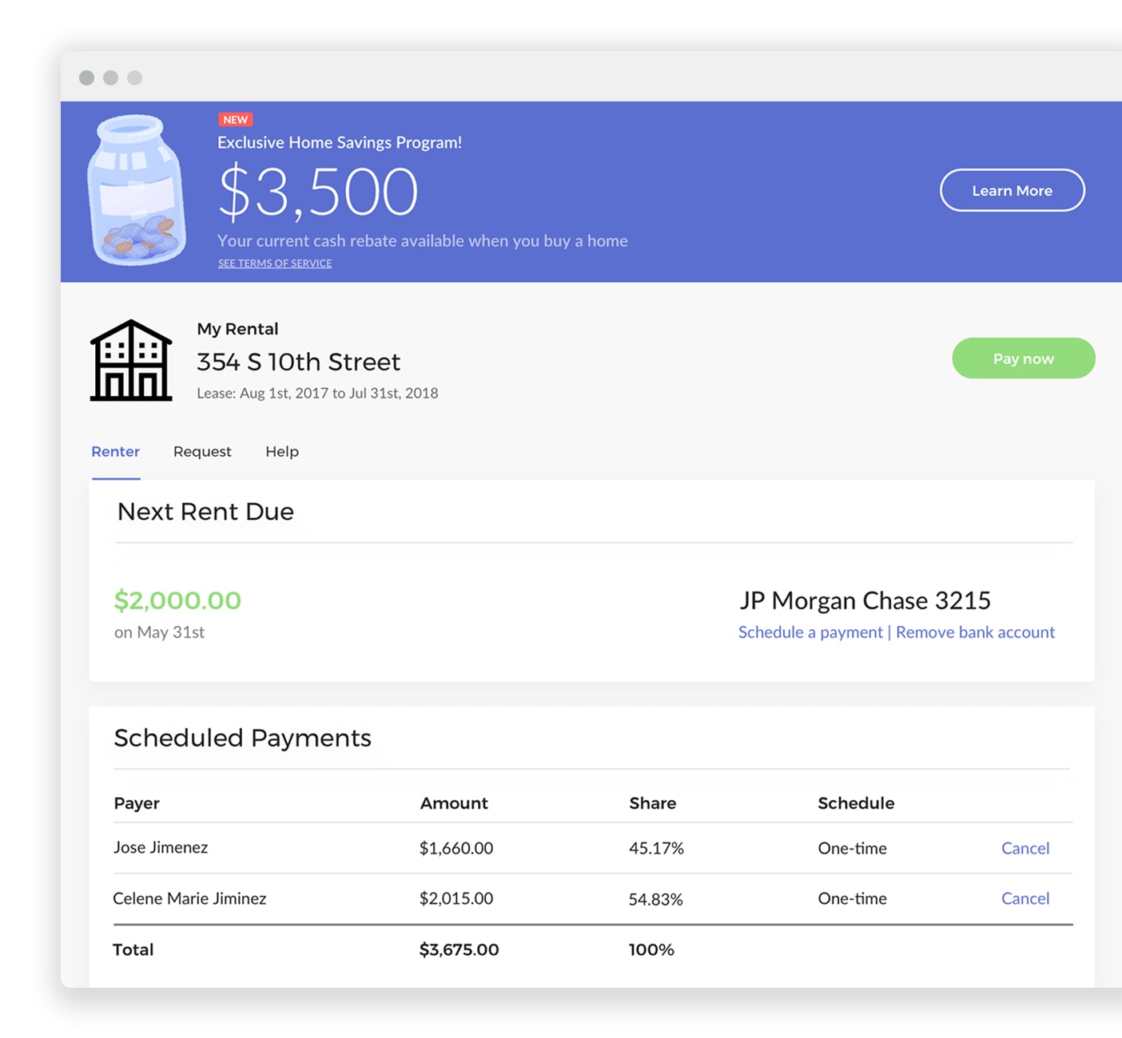Click the rental building icon
Image resolution: width=1122 pixels, height=1038 pixels.
[131, 360]
